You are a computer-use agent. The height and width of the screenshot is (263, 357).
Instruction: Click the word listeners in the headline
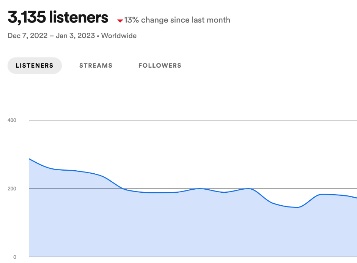click(x=80, y=18)
